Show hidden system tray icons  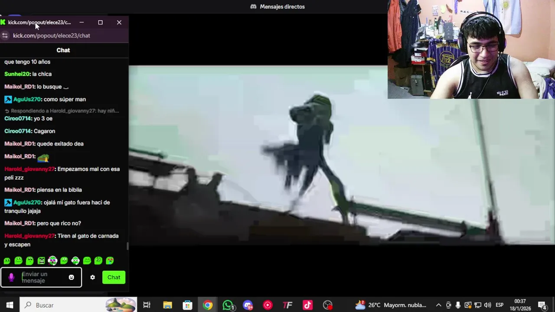point(438,305)
